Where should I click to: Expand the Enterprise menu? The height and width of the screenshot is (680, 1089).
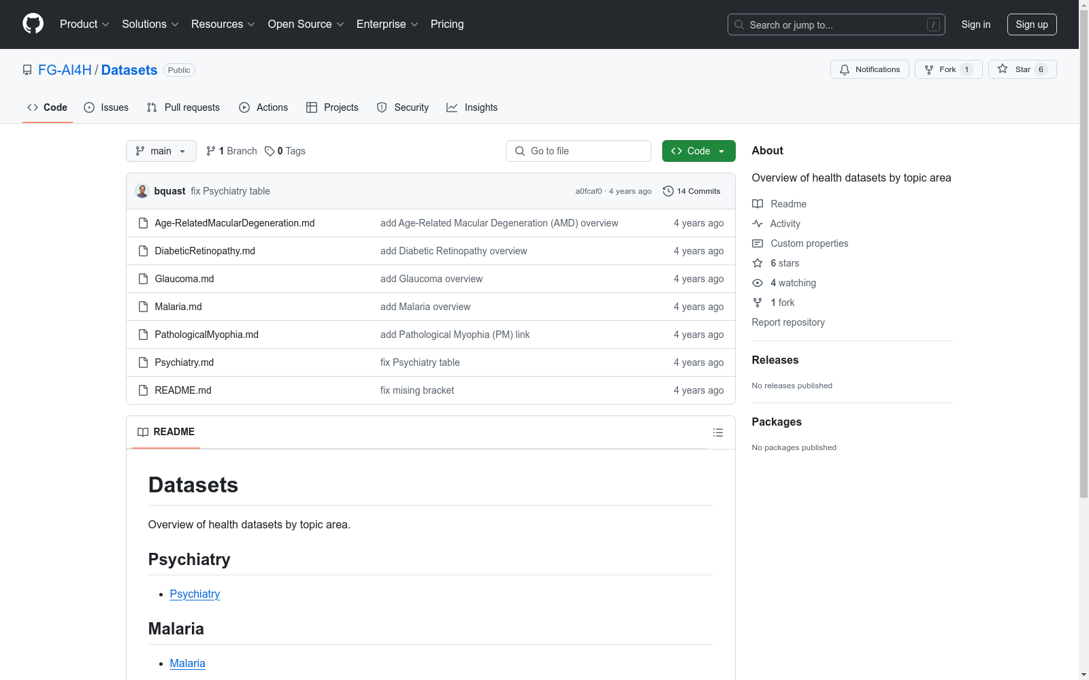[x=387, y=24]
